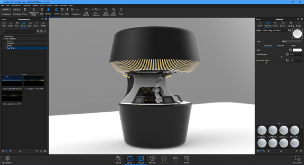The height and width of the screenshot is (165, 304).
Task: Open the Tools toolbar button
Action: (x=121, y=11)
